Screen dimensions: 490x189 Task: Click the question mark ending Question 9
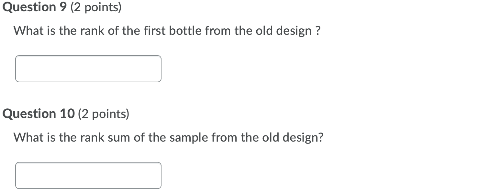tap(318, 31)
